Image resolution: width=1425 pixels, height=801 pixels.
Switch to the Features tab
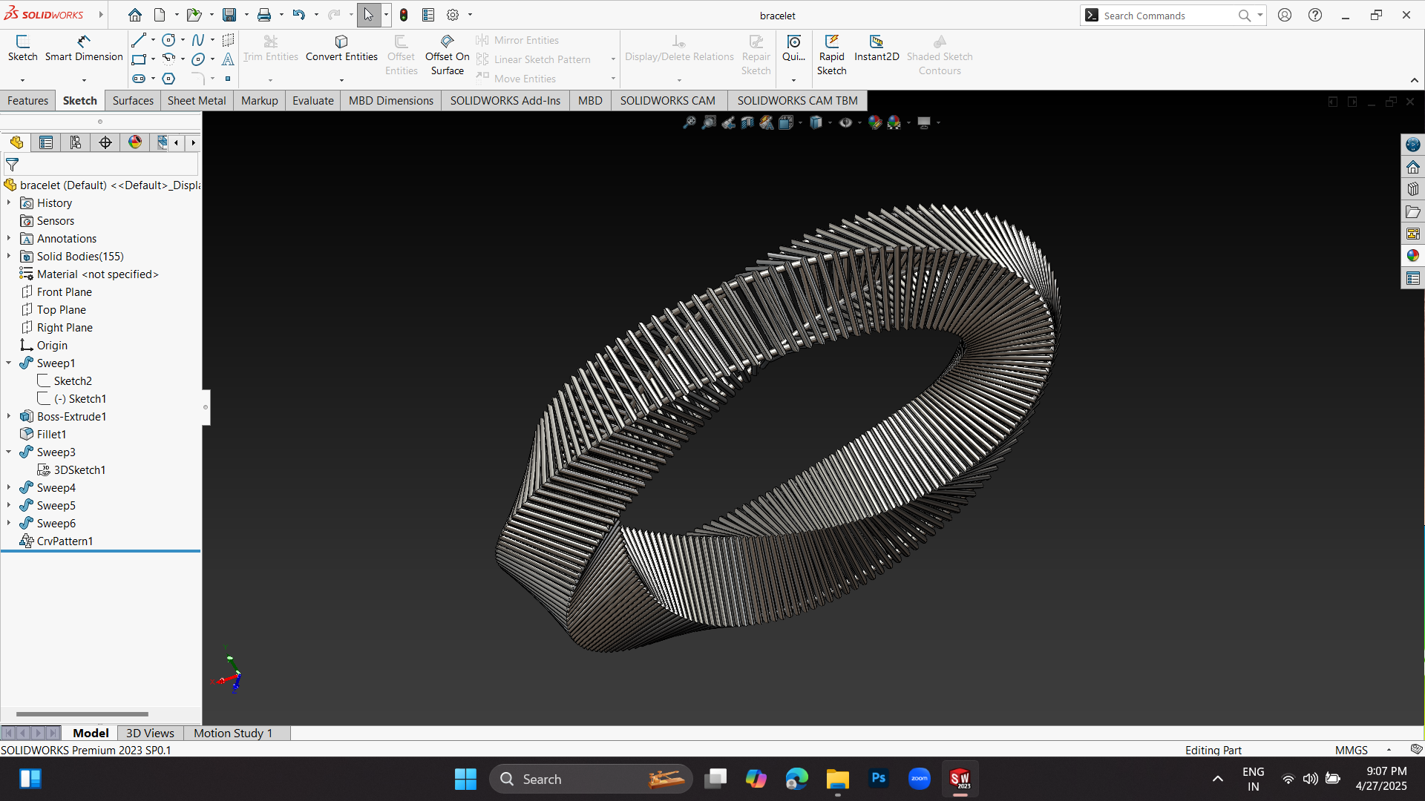[27, 101]
